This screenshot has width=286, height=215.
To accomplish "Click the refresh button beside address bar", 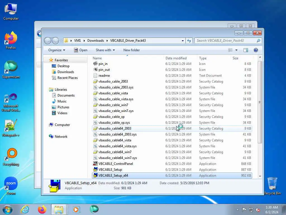I will [x=189, y=41].
